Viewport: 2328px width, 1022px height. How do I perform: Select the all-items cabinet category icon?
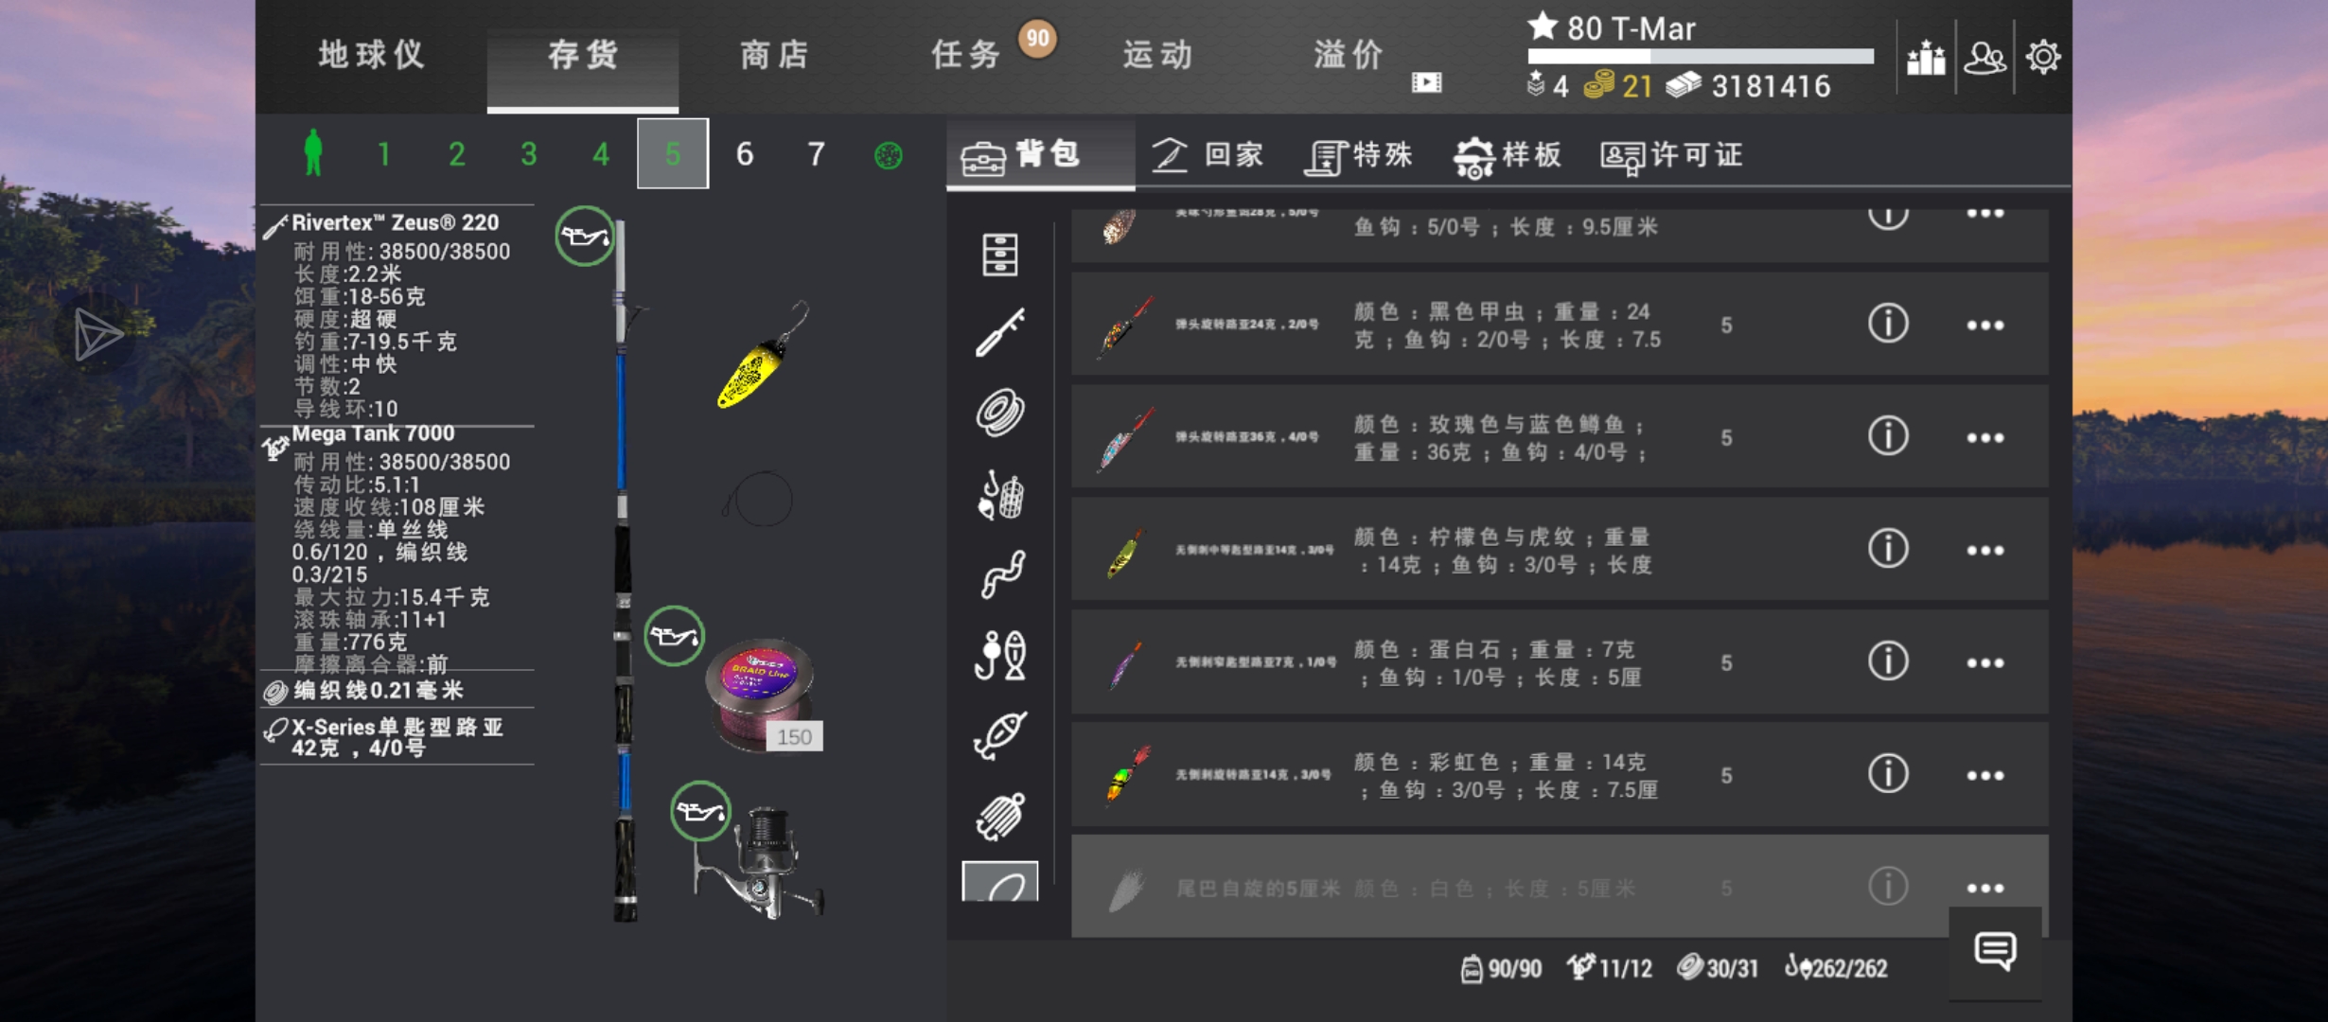pos(1000,254)
